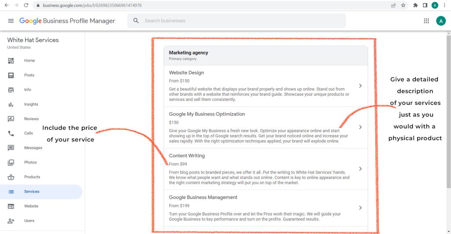
Task: Click the Content Writing service title
Action: point(187,156)
